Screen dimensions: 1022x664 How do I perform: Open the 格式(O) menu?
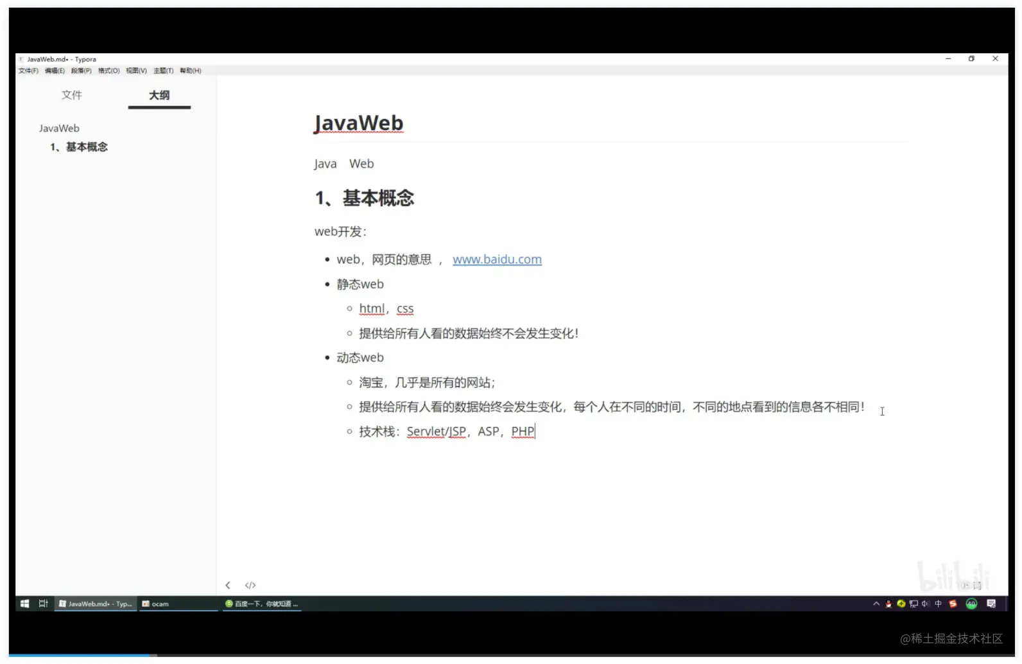(108, 71)
